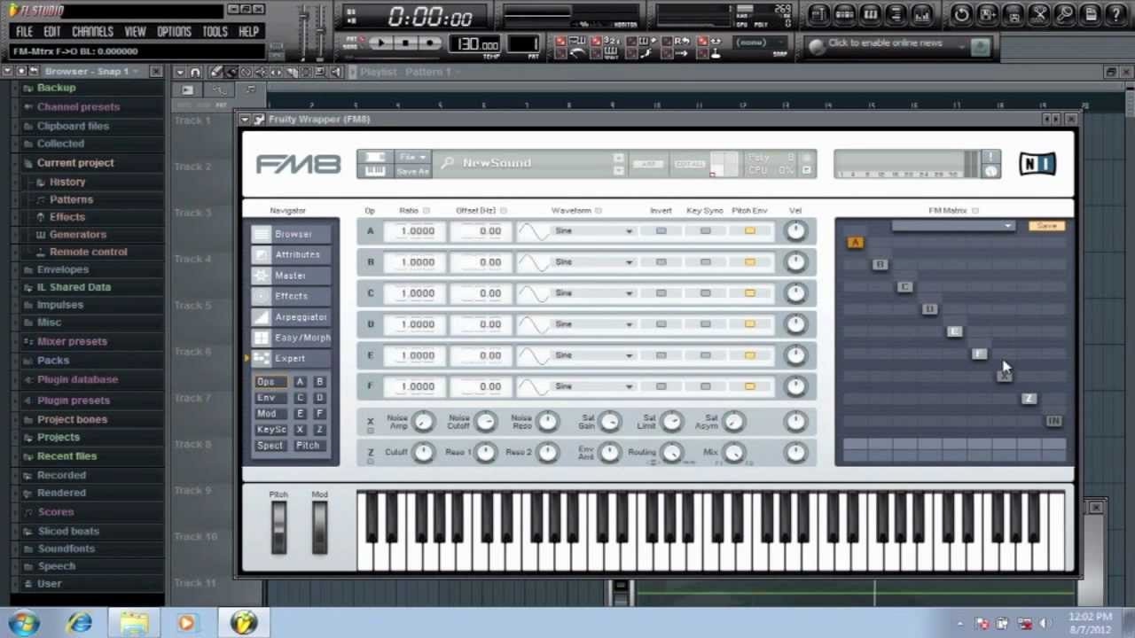
Task: Click the Noise Amp knob
Action: point(423,422)
